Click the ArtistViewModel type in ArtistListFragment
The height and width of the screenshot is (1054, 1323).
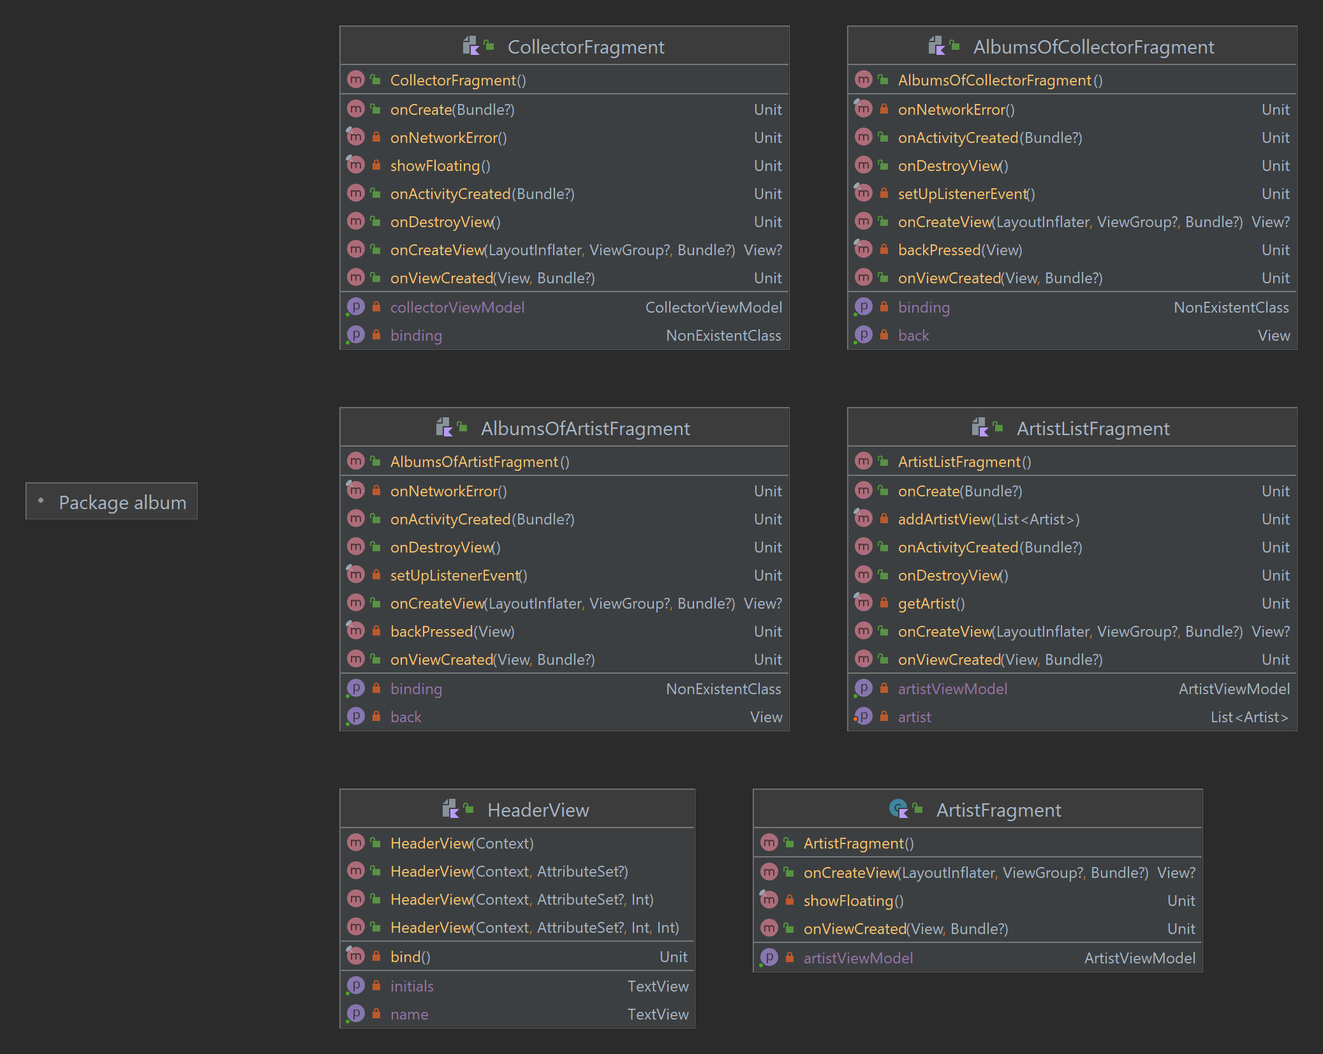(1234, 688)
